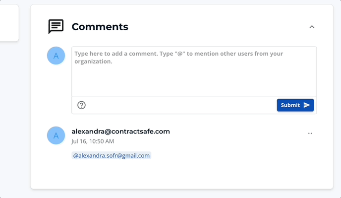The width and height of the screenshot is (341, 198).
Task: Click the Comments speech-bubble icon
Action: (x=56, y=27)
